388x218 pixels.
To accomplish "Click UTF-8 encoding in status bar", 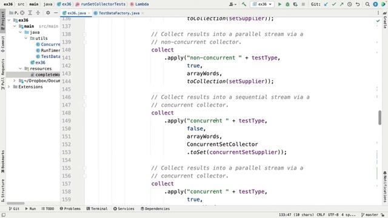I will coord(333,215).
